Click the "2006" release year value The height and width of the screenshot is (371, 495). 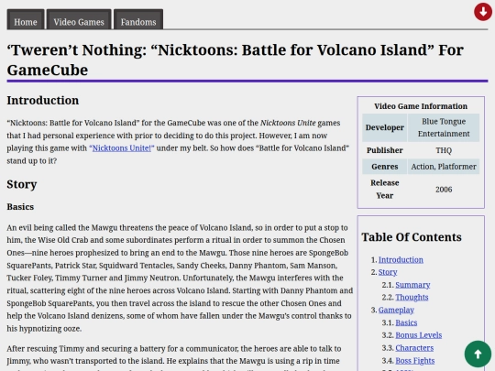click(444, 190)
